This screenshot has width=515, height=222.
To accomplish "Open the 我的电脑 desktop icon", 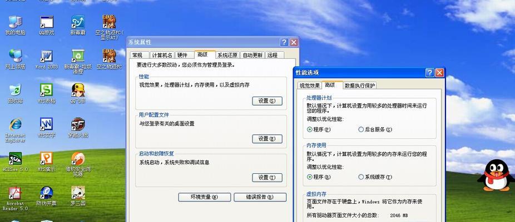I will 15,25.
